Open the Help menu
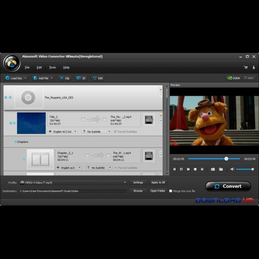Screen dimensions: 259x259 pos(66,67)
